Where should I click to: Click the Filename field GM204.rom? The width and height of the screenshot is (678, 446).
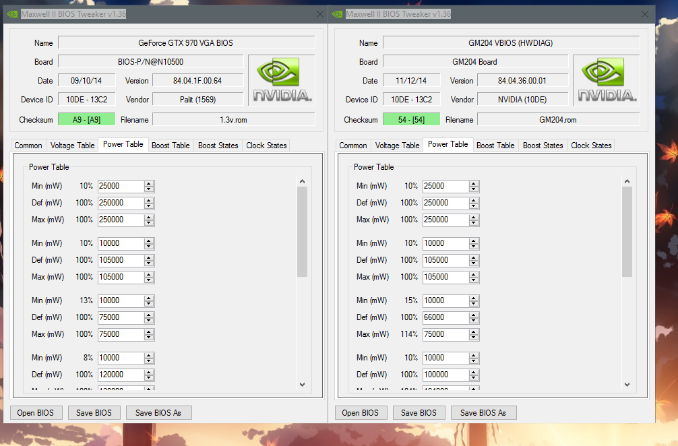point(558,120)
